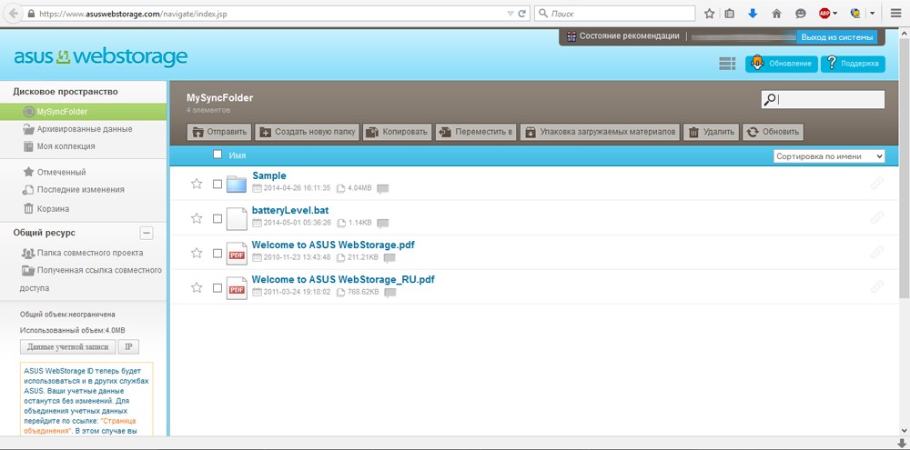Click the browser Поиск search field
The width and height of the screenshot is (910, 450).
pos(614,14)
